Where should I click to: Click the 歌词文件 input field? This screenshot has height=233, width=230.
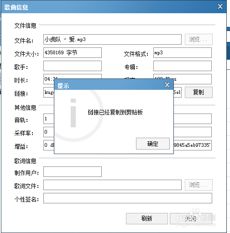point(112,185)
